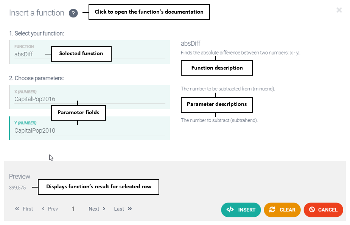
Task: Click the refresh arrows icon on Clear
Action: 272,210
